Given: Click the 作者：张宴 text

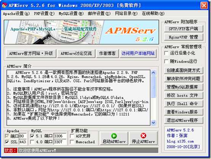Looking at the screenshot, I should click(177, 136).
